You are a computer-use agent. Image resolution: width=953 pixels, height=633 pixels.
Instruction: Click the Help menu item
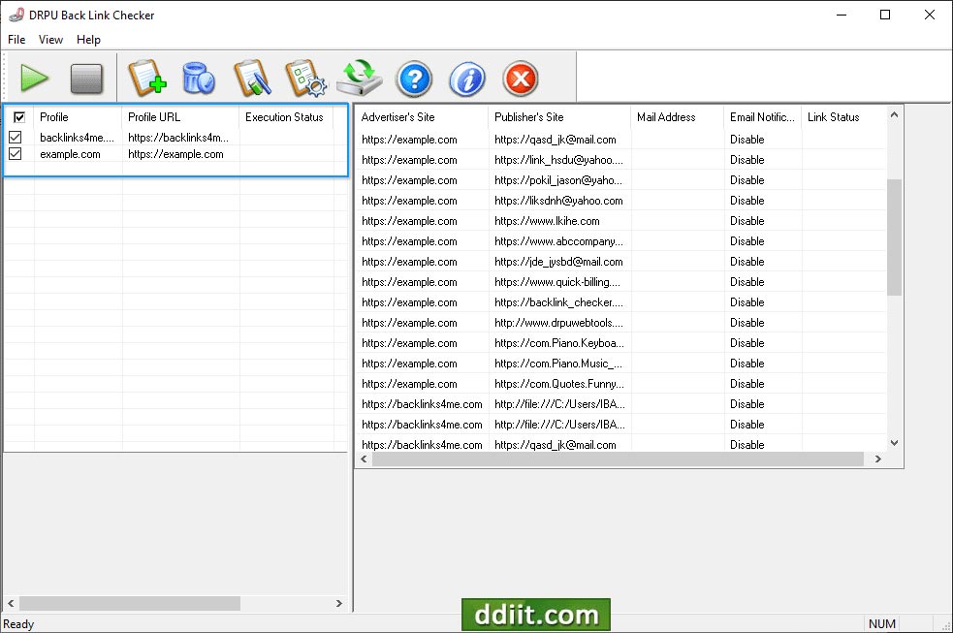(88, 40)
